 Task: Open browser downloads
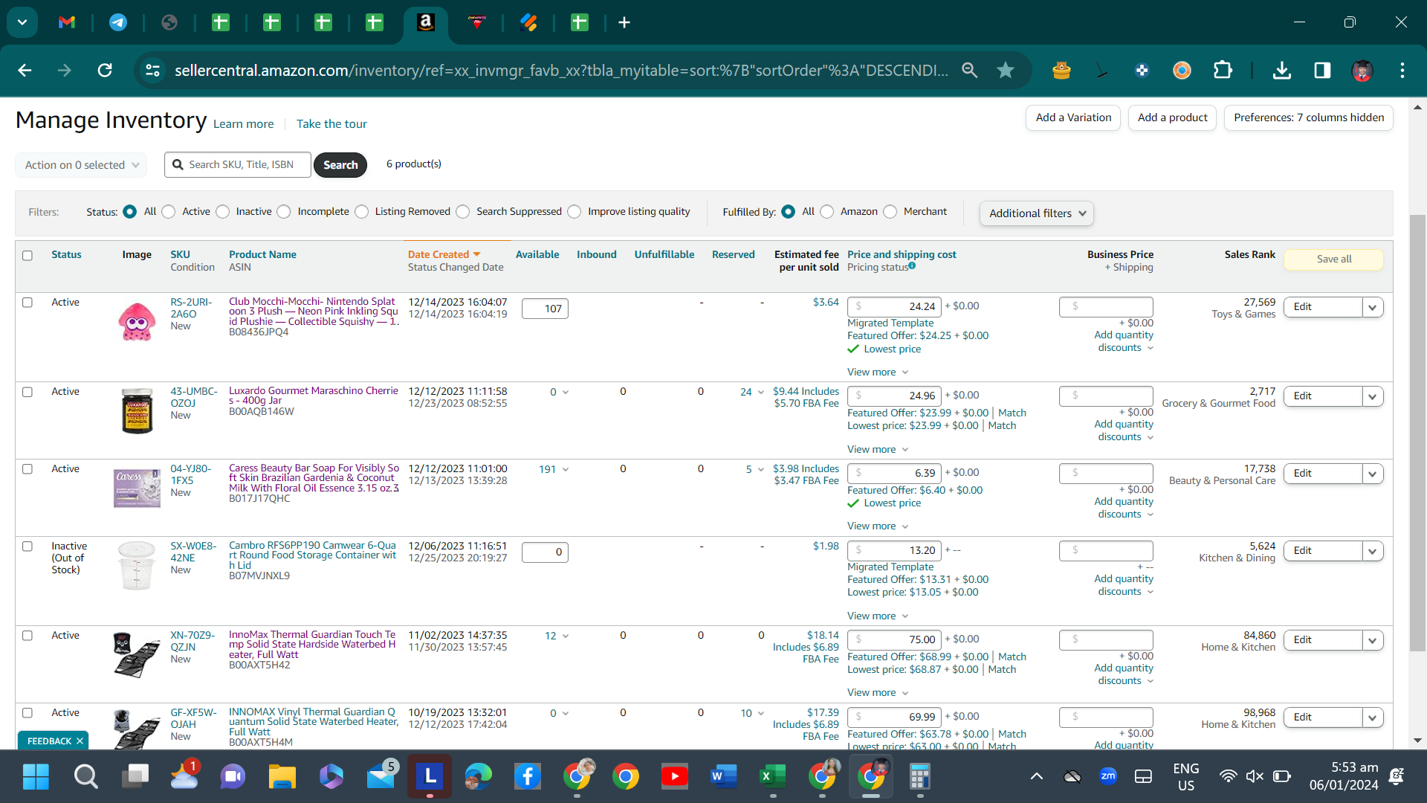(x=1281, y=70)
